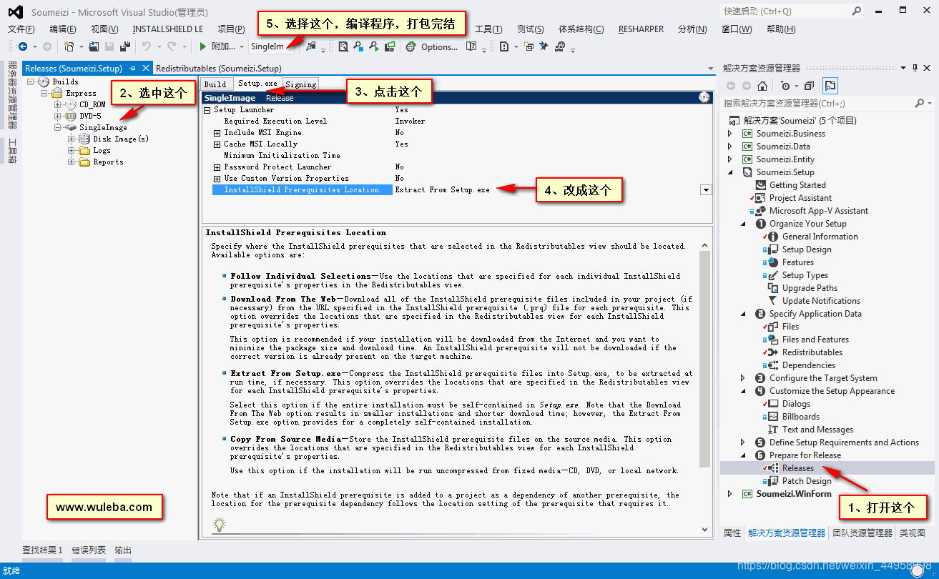Expand the CD_ROM release node
Image resolution: width=939 pixels, height=579 pixels.
(x=57, y=104)
